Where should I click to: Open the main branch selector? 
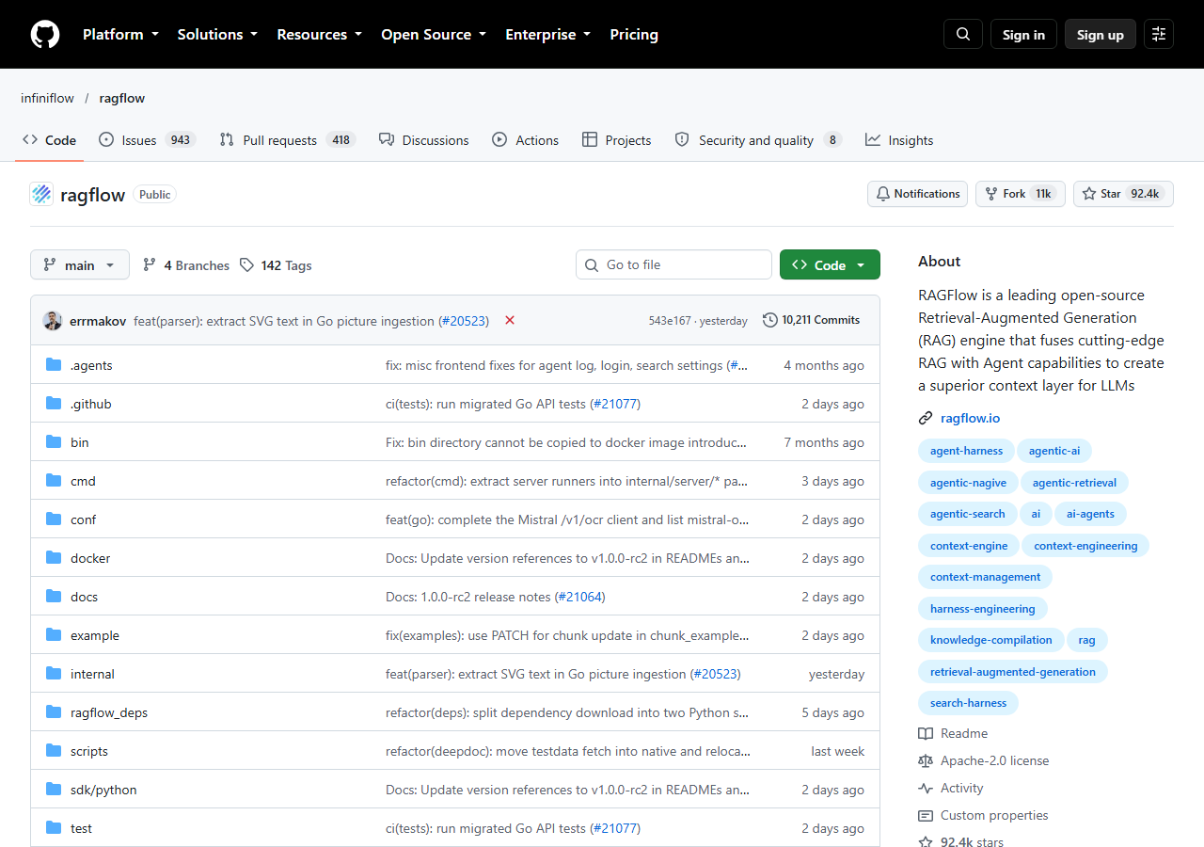click(x=80, y=265)
